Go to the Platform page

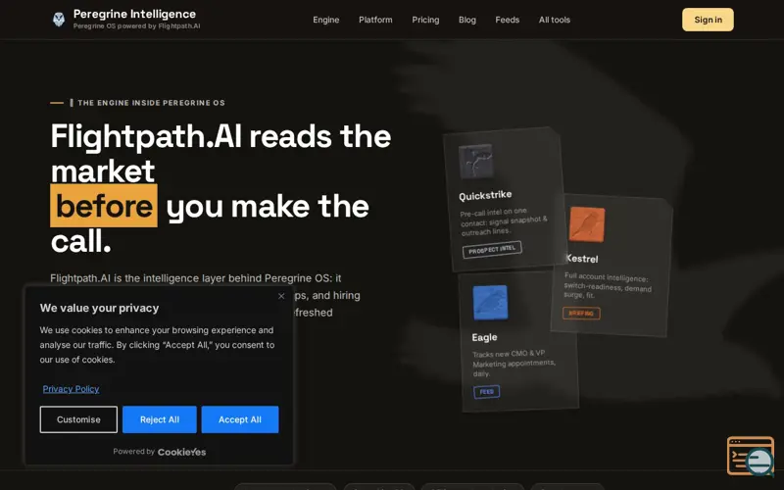(x=375, y=20)
